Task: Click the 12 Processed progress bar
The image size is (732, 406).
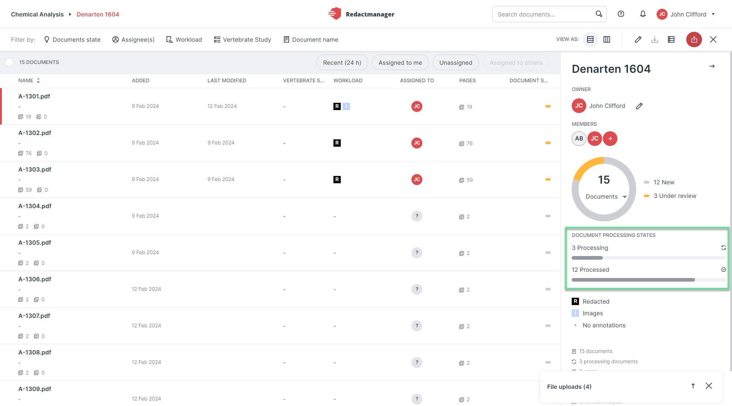Action: [649, 280]
